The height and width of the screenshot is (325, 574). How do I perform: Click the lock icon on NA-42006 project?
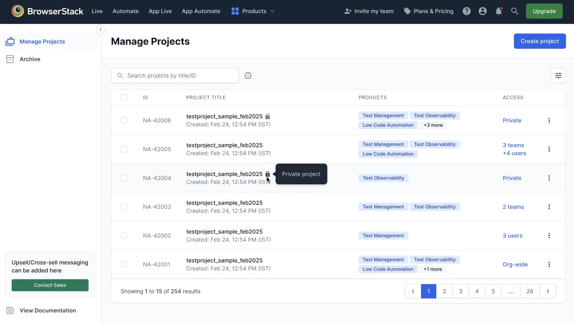point(268,117)
